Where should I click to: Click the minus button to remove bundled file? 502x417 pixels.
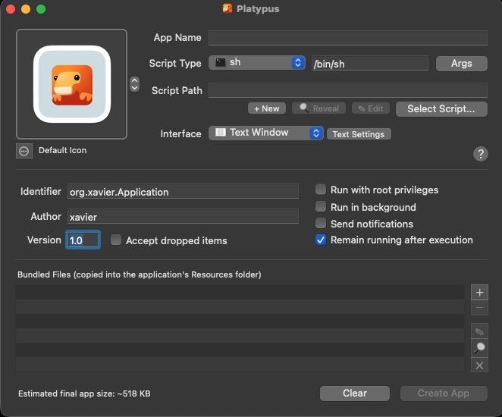pos(479,308)
